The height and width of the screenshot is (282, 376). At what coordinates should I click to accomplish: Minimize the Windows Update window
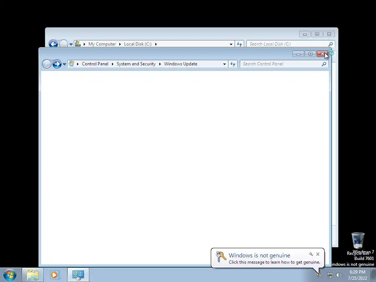[x=298, y=54]
